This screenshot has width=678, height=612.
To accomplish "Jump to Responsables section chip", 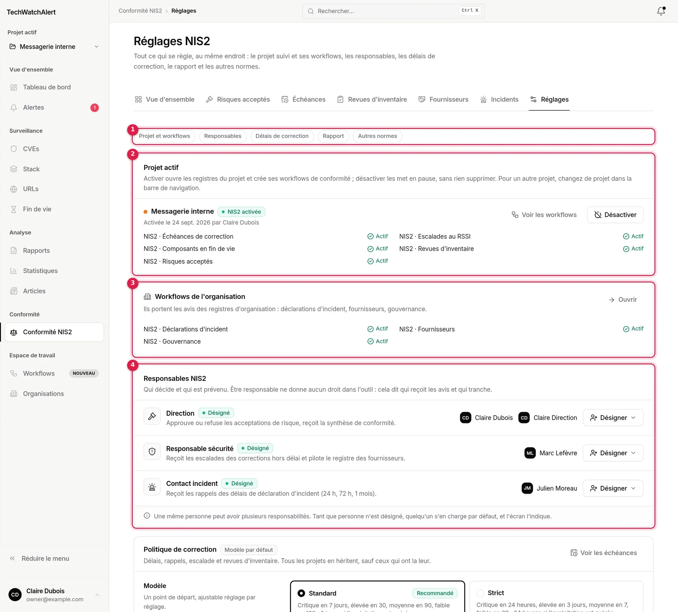I will pos(222,136).
